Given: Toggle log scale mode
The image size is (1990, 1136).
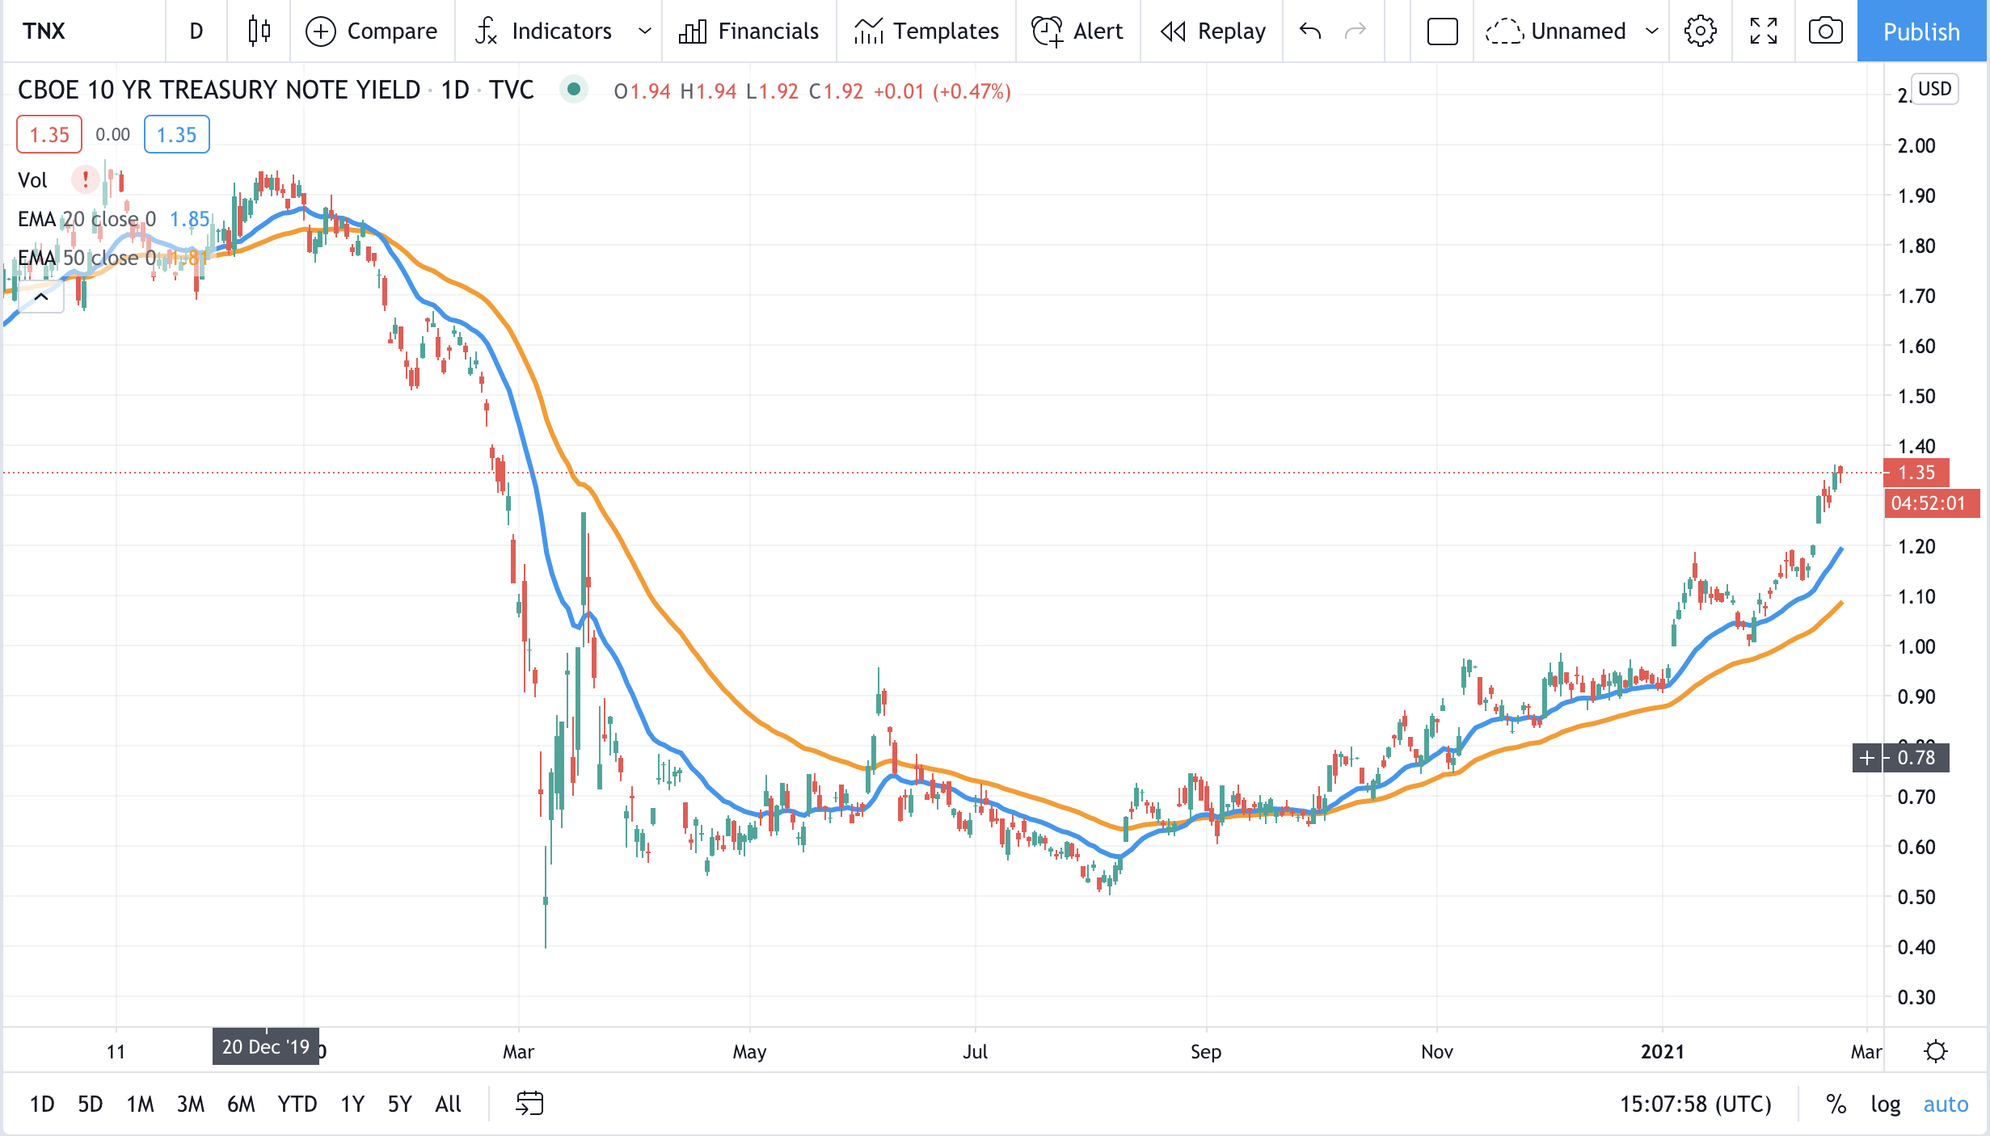Looking at the screenshot, I should click(1885, 1104).
